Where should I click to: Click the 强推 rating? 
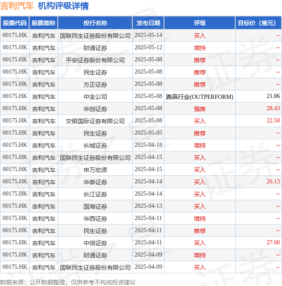[199, 109]
